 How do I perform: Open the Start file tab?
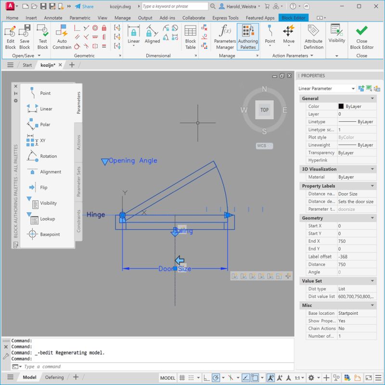coord(27,65)
